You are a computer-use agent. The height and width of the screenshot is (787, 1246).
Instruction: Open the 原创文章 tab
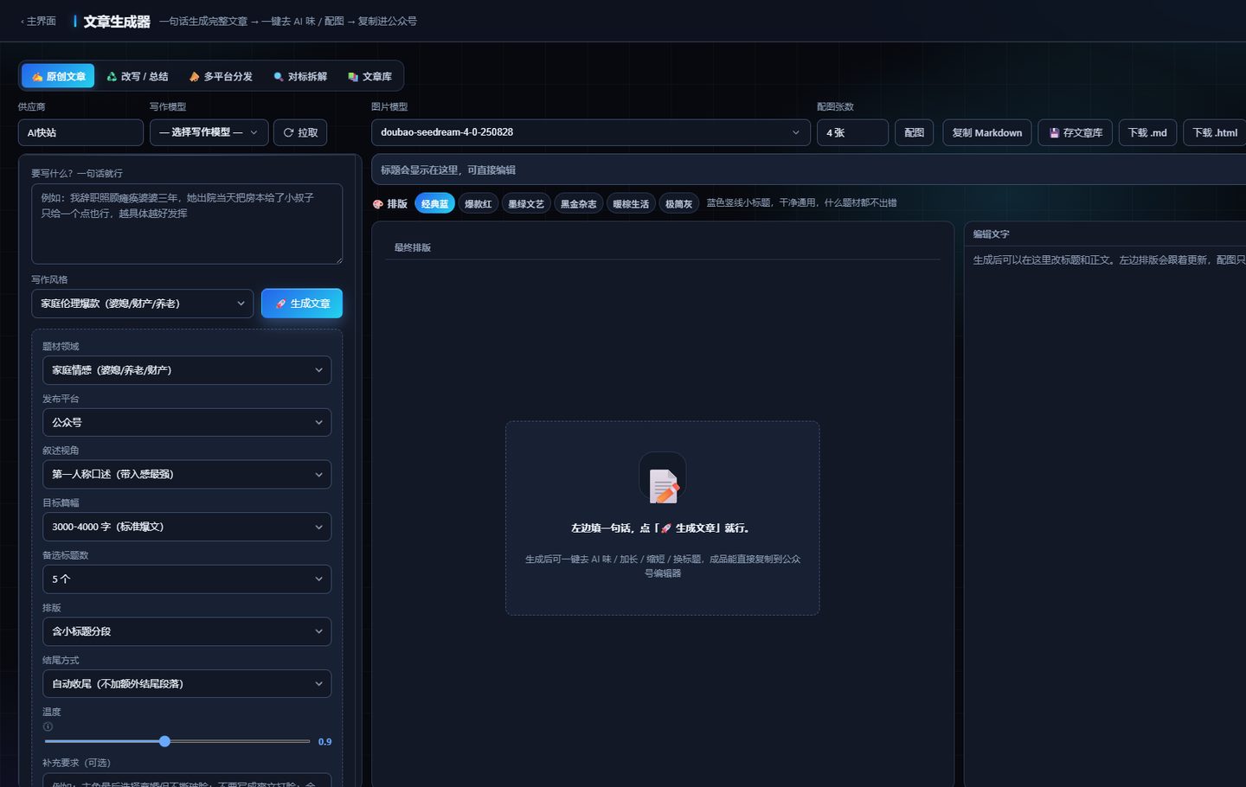tap(59, 77)
